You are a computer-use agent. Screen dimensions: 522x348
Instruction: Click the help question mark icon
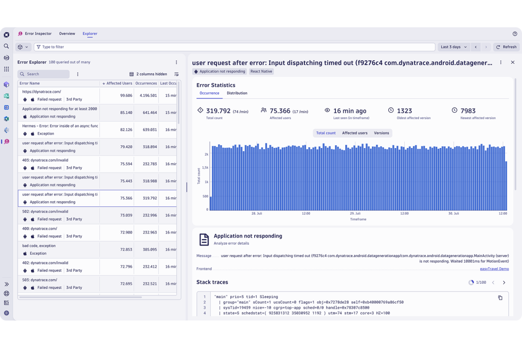coord(514,34)
